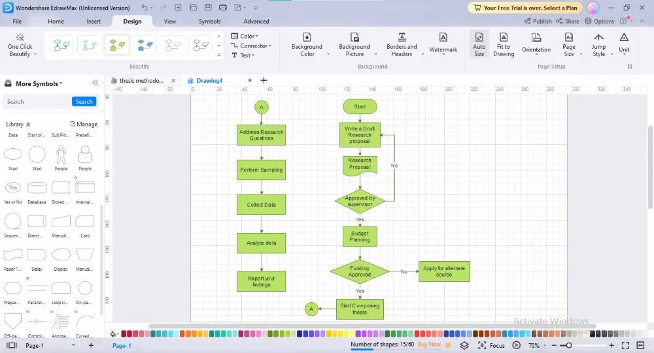Screen dimensions: 654x353
Task: Open the Page Setup dialog launcher
Action: click(x=630, y=67)
